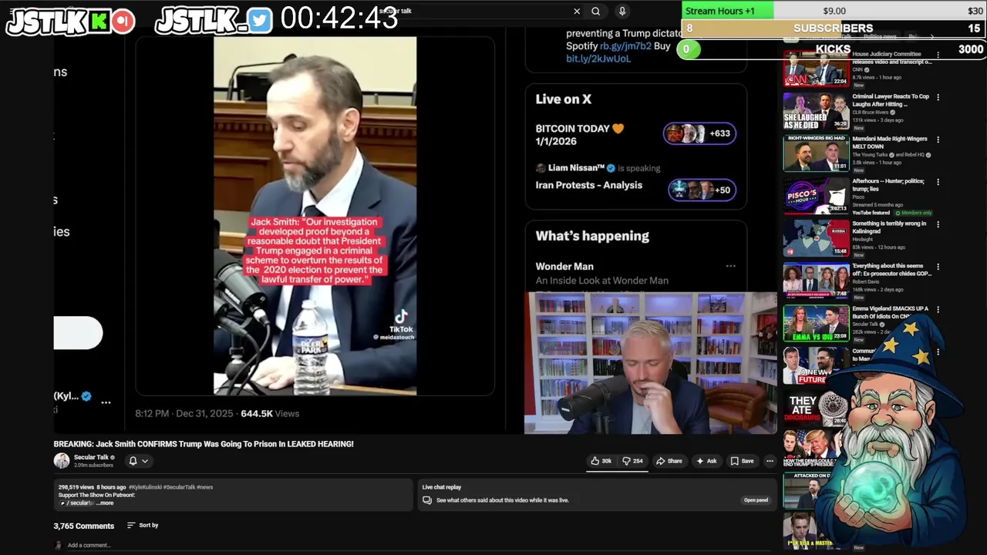Click the '644.5K Views' tweet count
The width and height of the screenshot is (987, 555).
coord(270,413)
